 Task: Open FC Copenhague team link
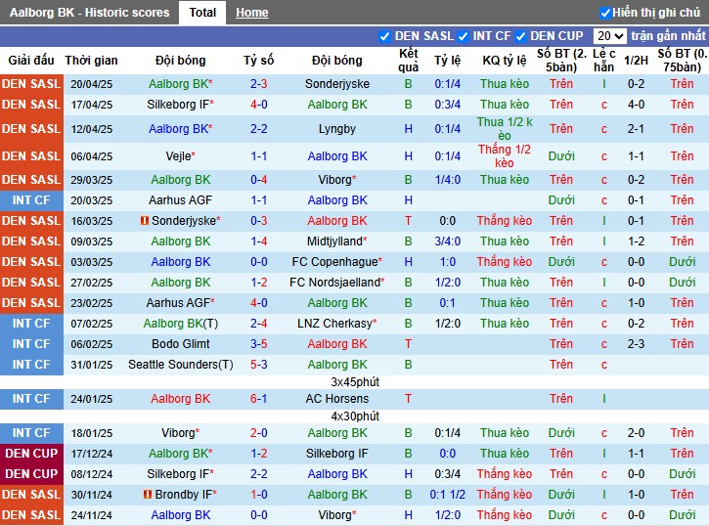(x=336, y=262)
